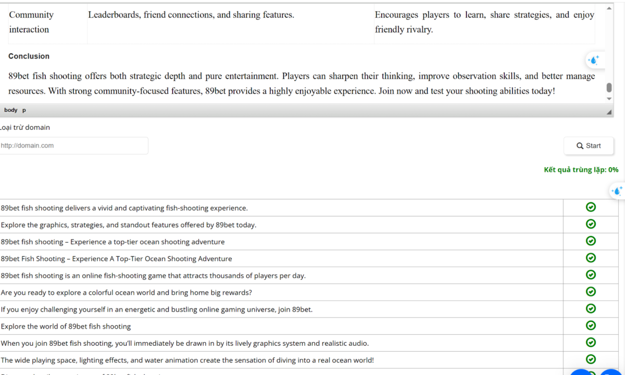Image resolution: width=625 pixels, height=375 pixels.
Task: Click the editor scrollbar up arrow
Action: point(609,9)
